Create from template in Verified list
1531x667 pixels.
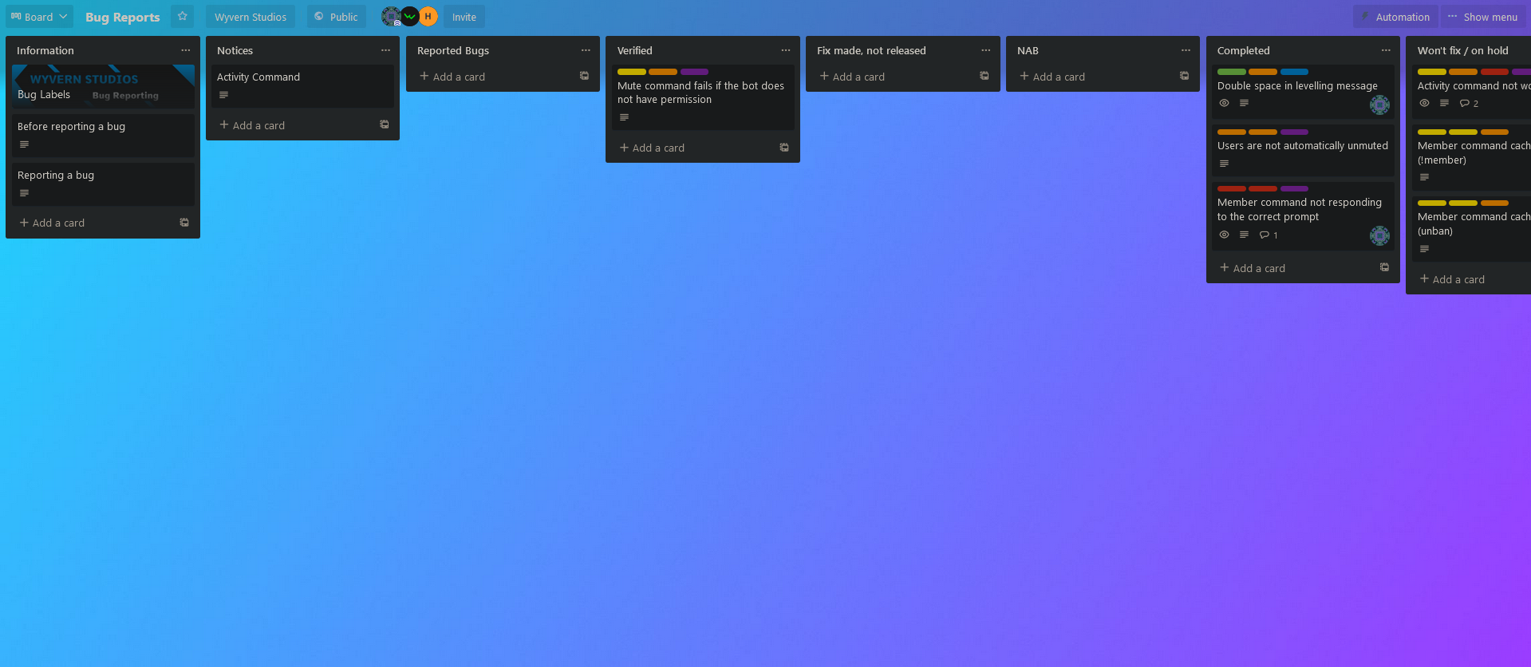[x=784, y=148]
